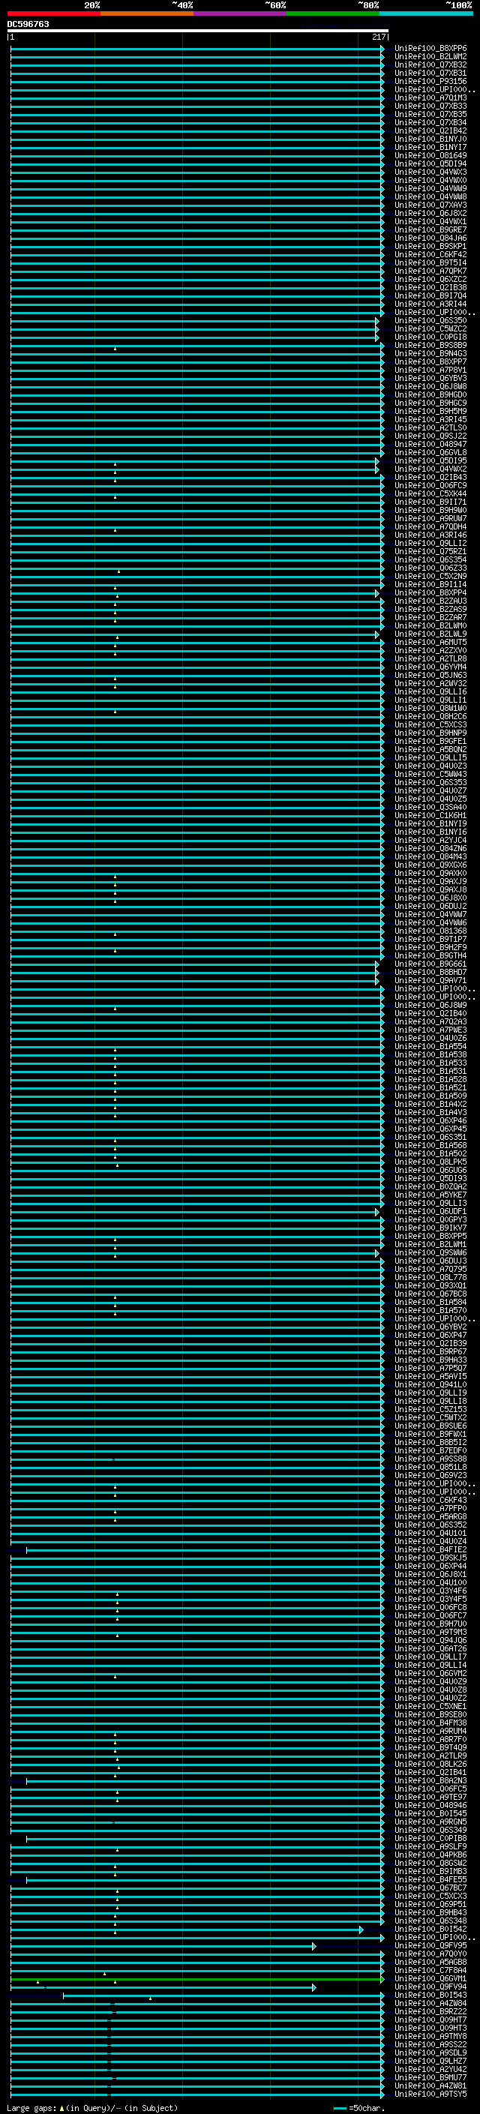Image resolution: width=480 pixels, height=2114 pixels.
Task: Select hit label UniRef100_A7PWE3
Action: pyautogui.click(x=430, y=1030)
